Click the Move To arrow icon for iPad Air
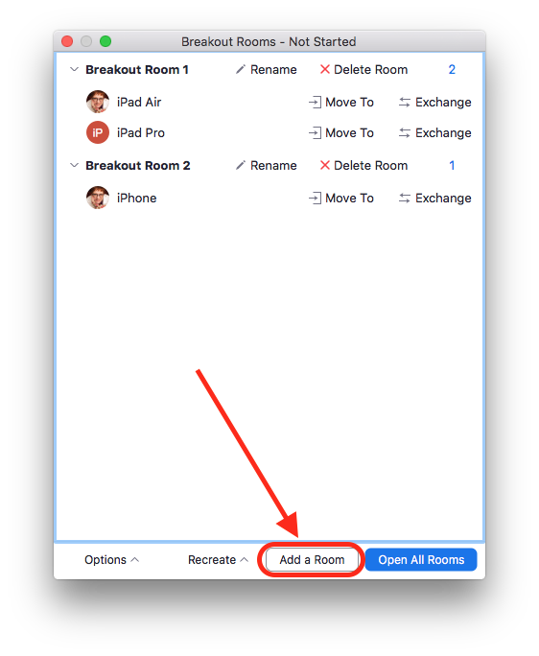539x656 pixels. 315,102
